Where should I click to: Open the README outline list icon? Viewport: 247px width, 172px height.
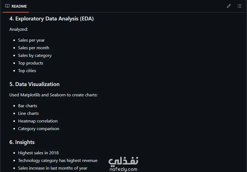(x=239, y=6)
